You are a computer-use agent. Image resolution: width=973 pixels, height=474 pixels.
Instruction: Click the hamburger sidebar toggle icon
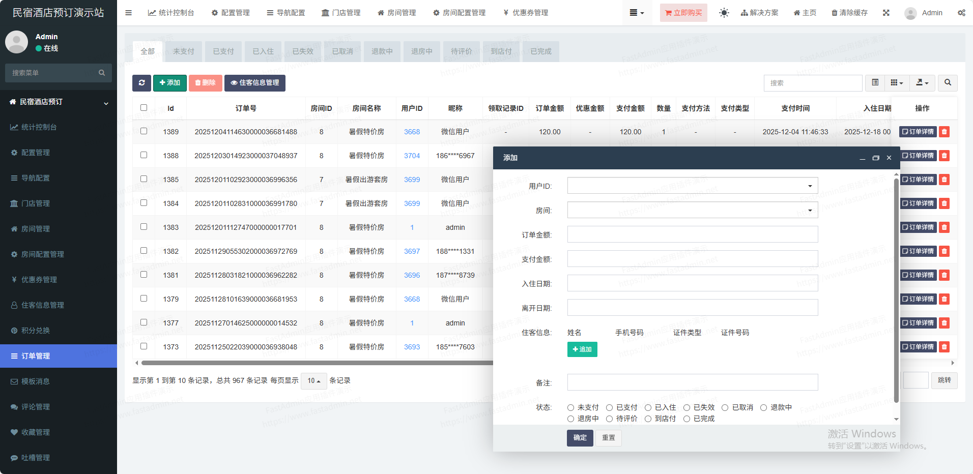pyautogui.click(x=128, y=13)
